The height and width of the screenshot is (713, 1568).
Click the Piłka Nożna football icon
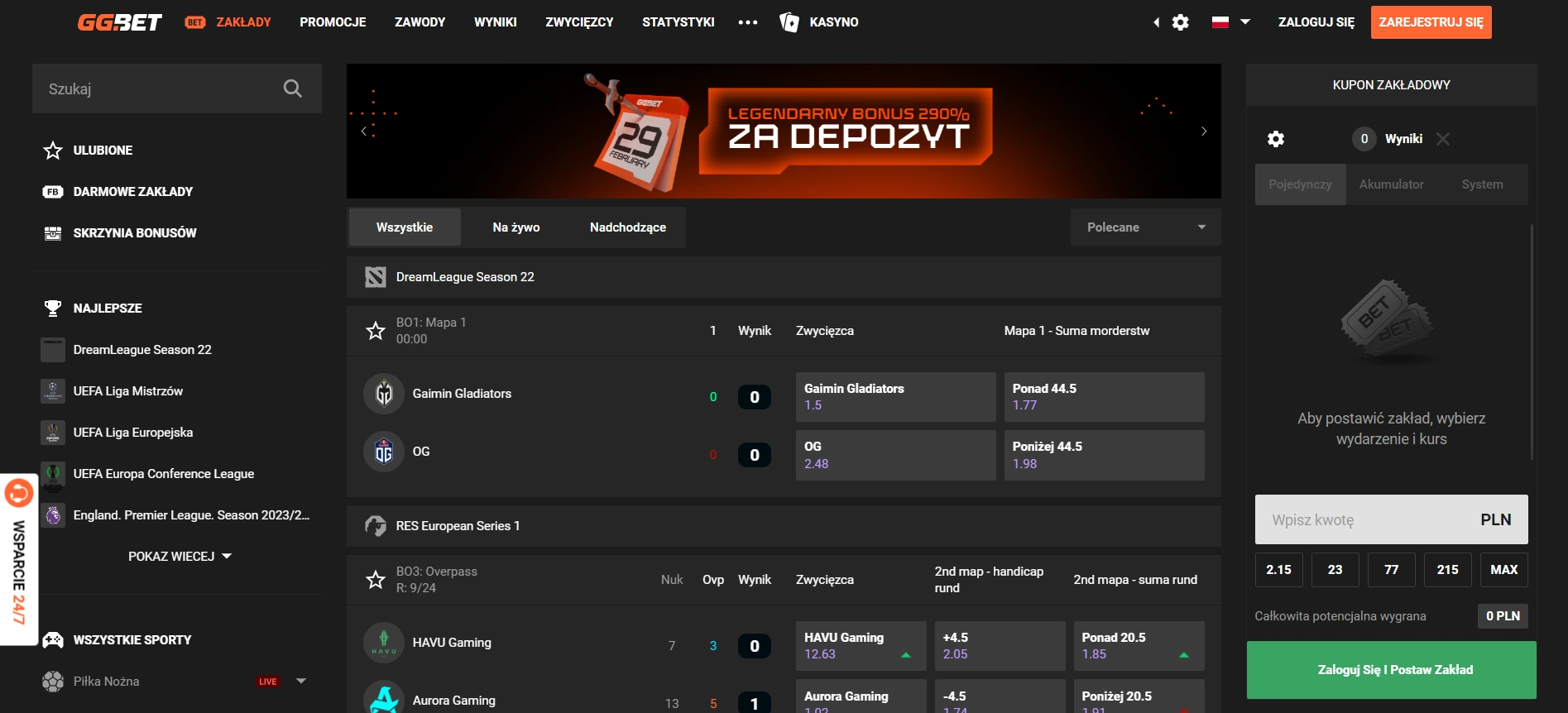53,682
